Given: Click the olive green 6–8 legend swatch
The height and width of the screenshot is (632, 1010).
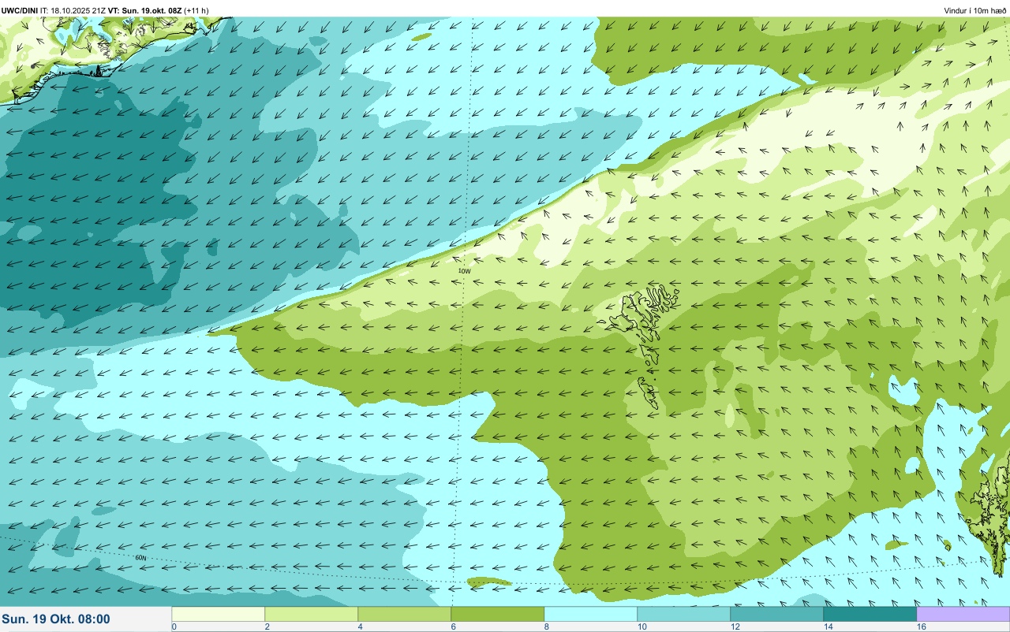Looking at the screenshot, I should [x=498, y=614].
